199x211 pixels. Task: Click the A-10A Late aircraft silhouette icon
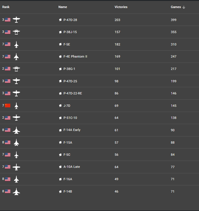click(x=16, y=167)
